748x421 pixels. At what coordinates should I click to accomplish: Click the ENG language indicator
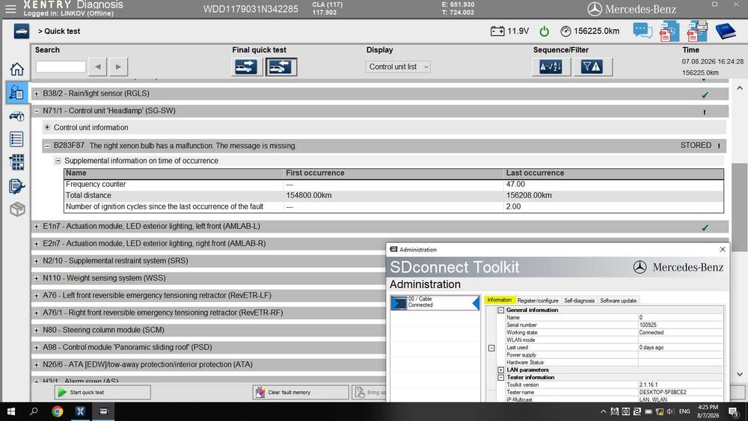click(684, 411)
